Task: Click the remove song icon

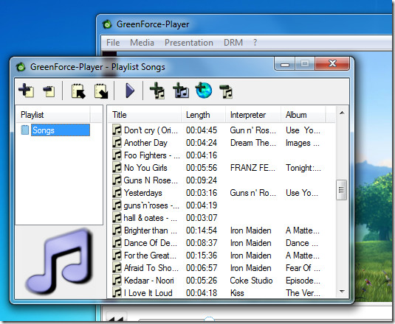Action: 226,91
